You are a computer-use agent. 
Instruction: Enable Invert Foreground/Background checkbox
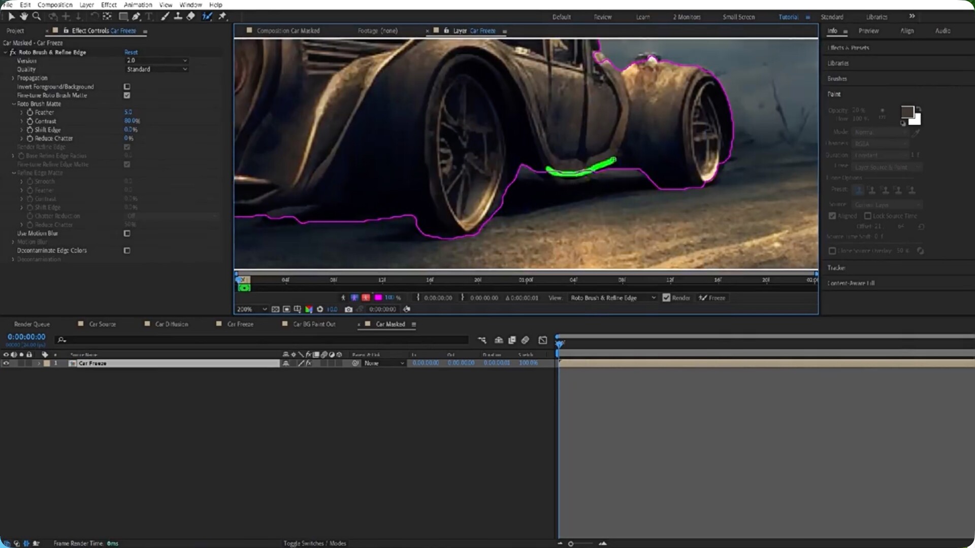click(127, 87)
